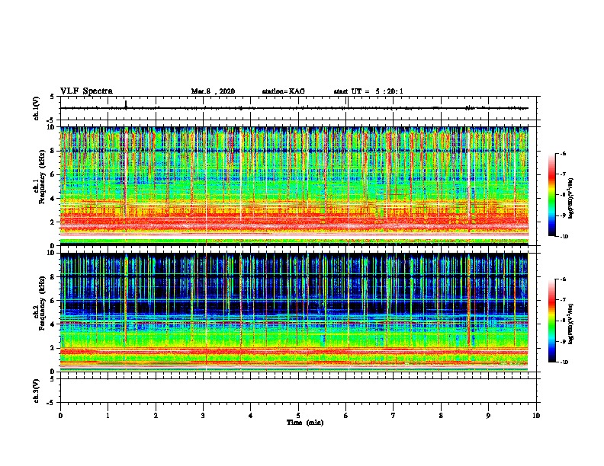604x466 pixels.
Task: Click the 'VLF Spectra' title text
Action: pos(86,91)
